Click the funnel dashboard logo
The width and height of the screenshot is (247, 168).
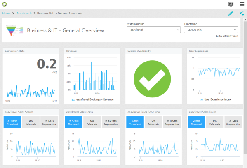coord(15,30)
